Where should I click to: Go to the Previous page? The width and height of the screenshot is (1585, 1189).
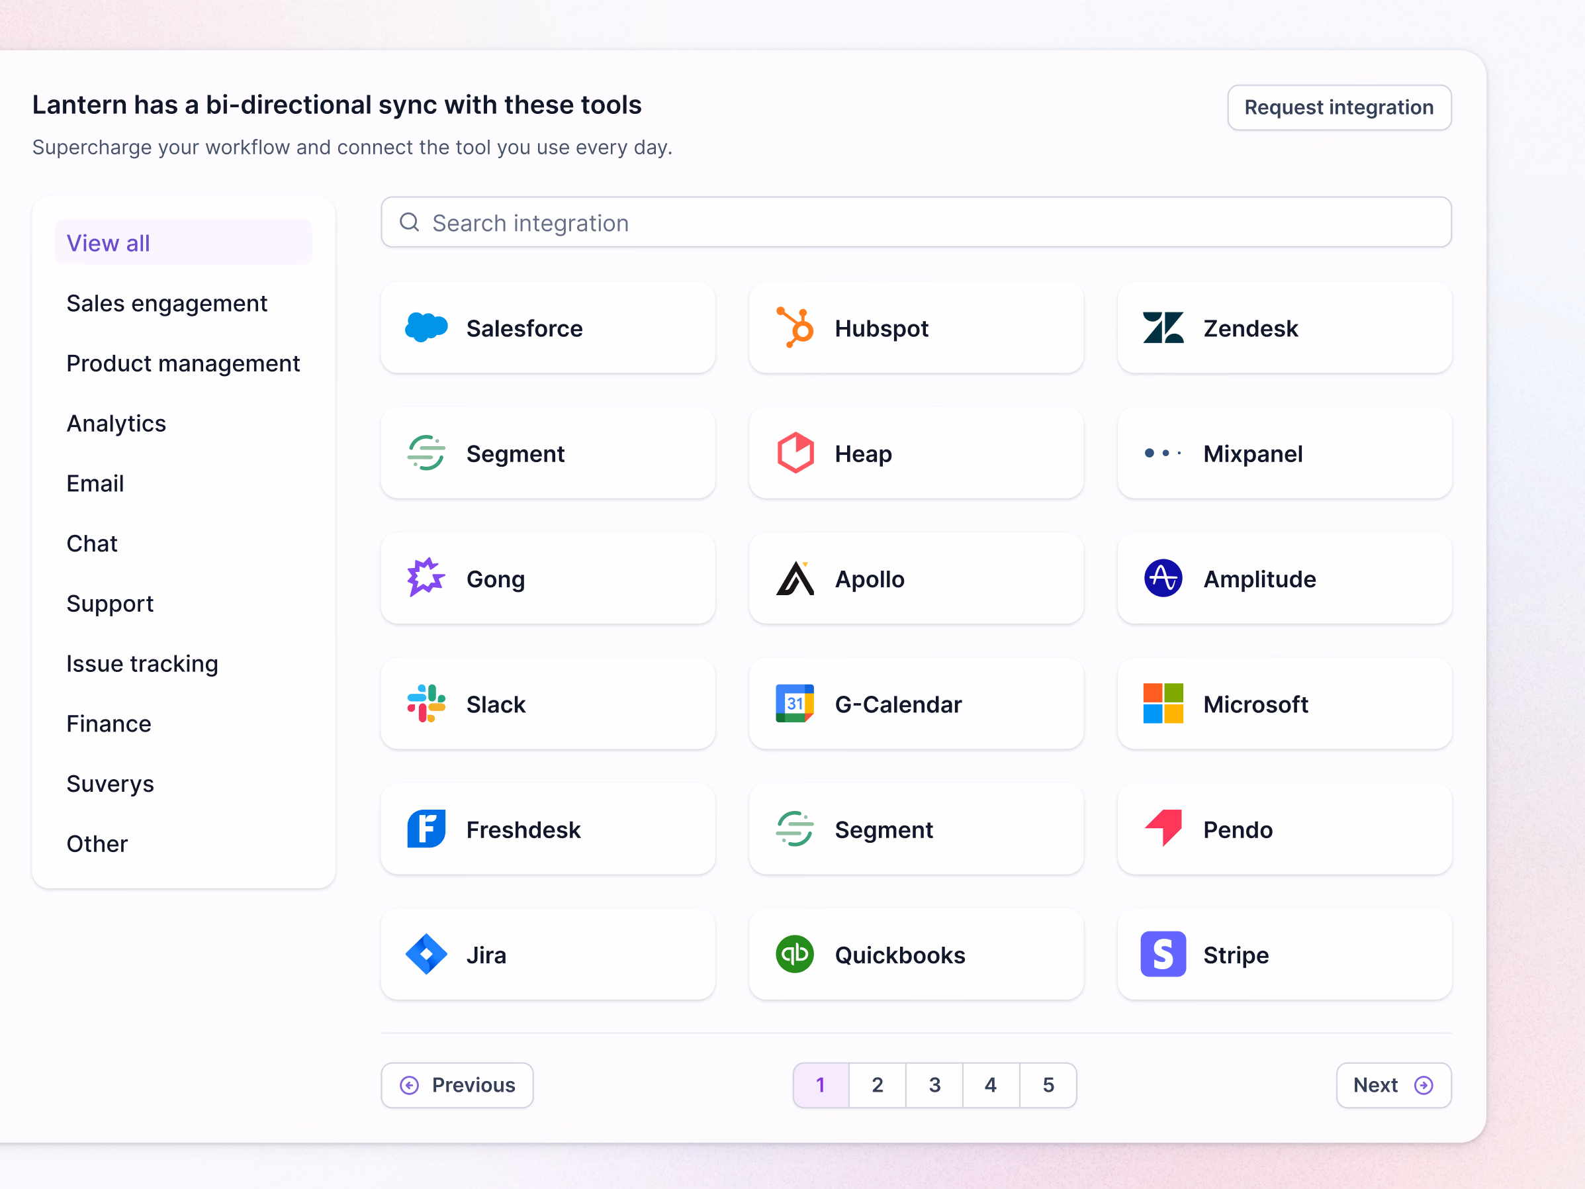457,1085
